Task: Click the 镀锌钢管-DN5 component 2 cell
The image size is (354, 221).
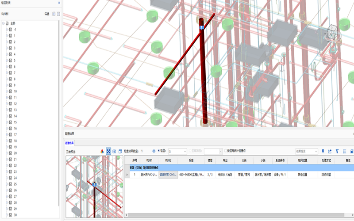Action: [168, 175]
